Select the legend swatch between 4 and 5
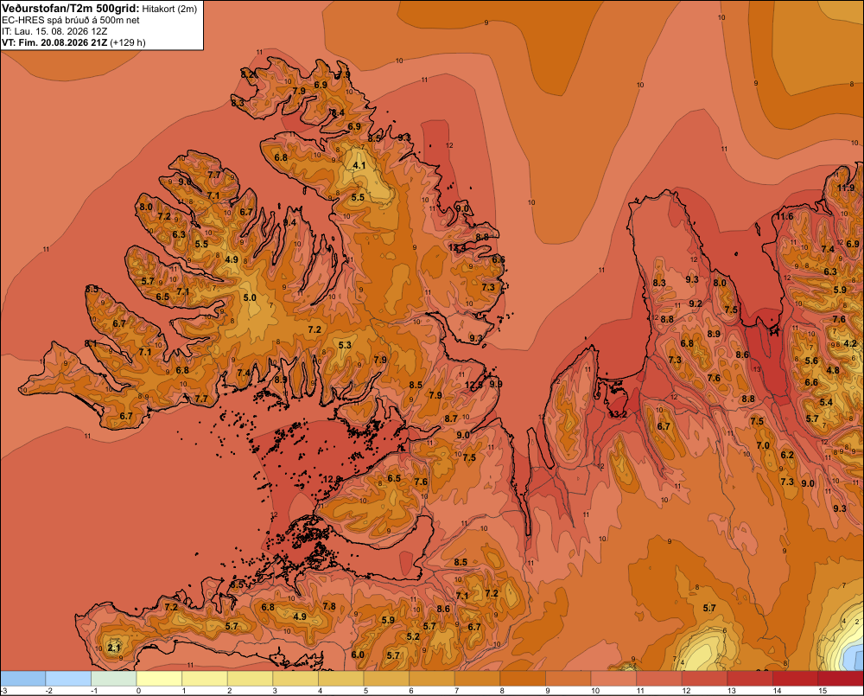The image size is (864, 696). (x=341, y=679)
